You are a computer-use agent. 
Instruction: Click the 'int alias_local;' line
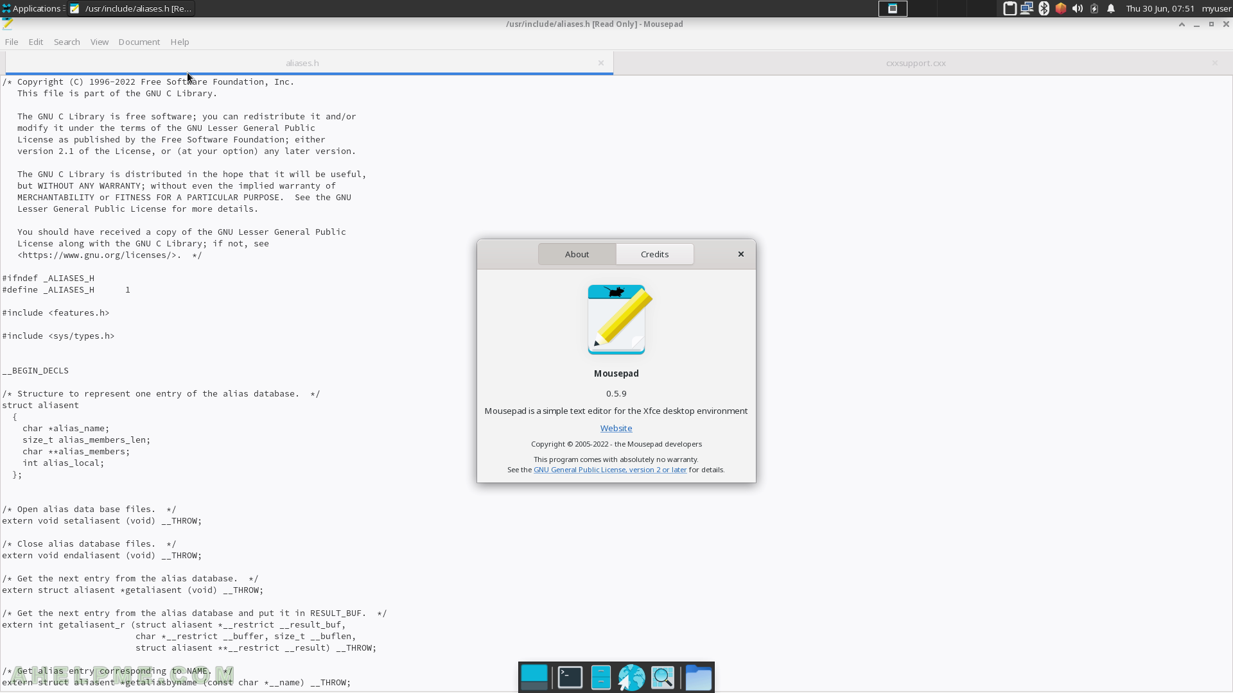coord(64,463)
